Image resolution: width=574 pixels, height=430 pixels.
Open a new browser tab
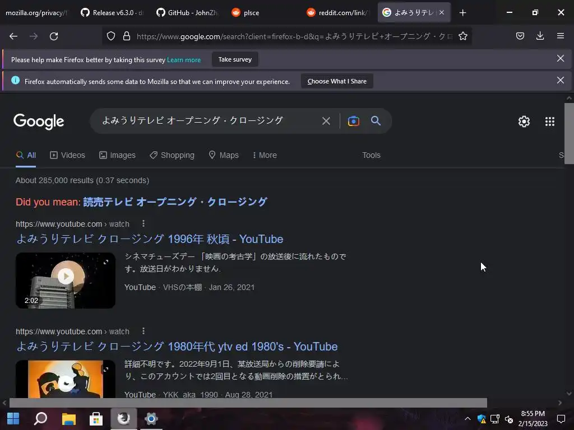pos(462,13)
